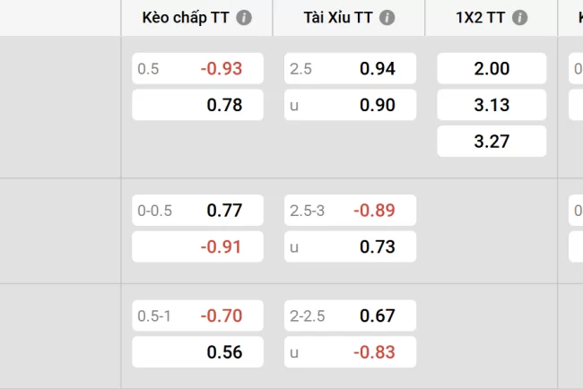
Task: Choose handicap 0-0.5 odds 0.77
Action: (198, 211)
